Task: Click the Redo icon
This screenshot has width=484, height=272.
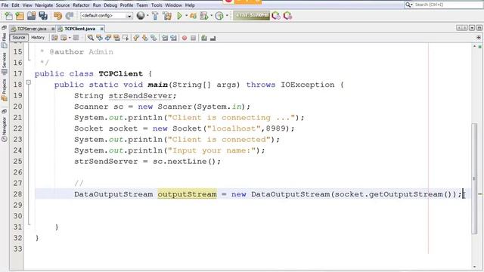Action: click(70, 16)
